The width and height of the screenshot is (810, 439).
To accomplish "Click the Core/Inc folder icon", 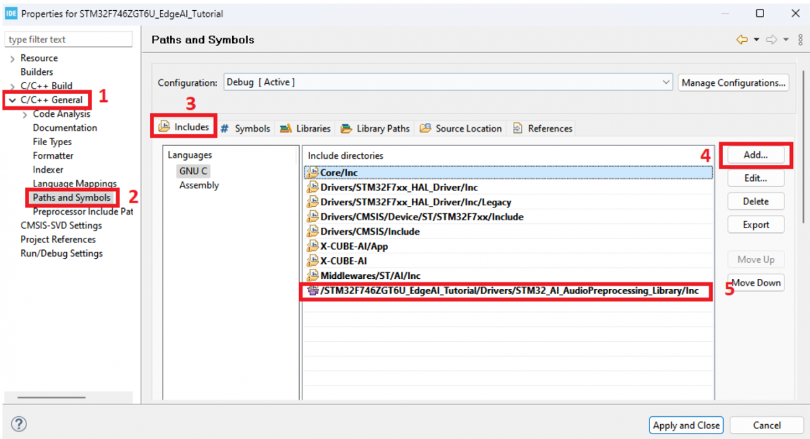I will (312, 173).
